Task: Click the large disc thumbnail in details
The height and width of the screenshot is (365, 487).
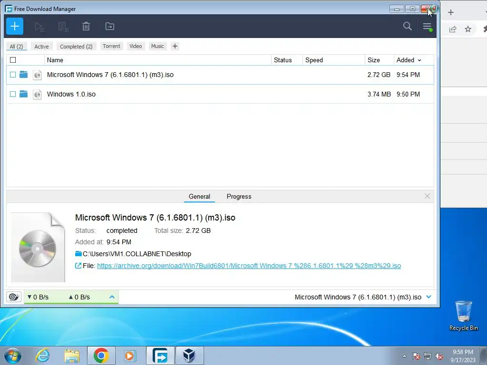Action: tap(38, 247)
